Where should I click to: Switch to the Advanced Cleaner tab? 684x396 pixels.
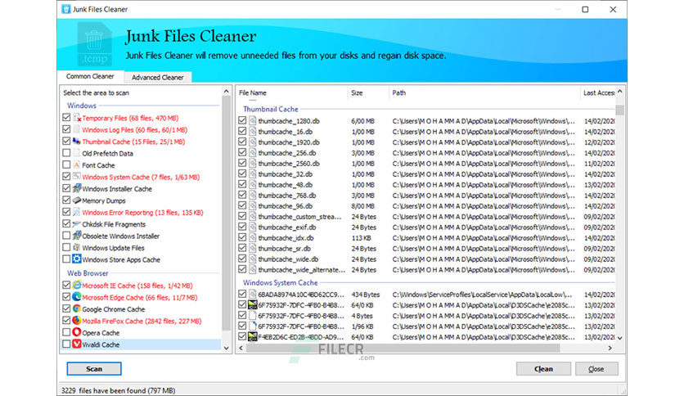(157, 77)
